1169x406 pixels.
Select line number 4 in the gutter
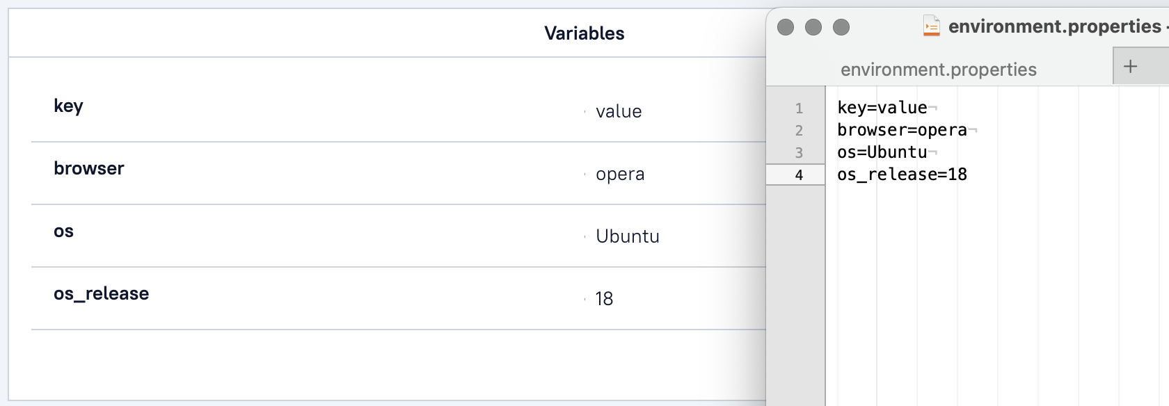click(798, 175)
